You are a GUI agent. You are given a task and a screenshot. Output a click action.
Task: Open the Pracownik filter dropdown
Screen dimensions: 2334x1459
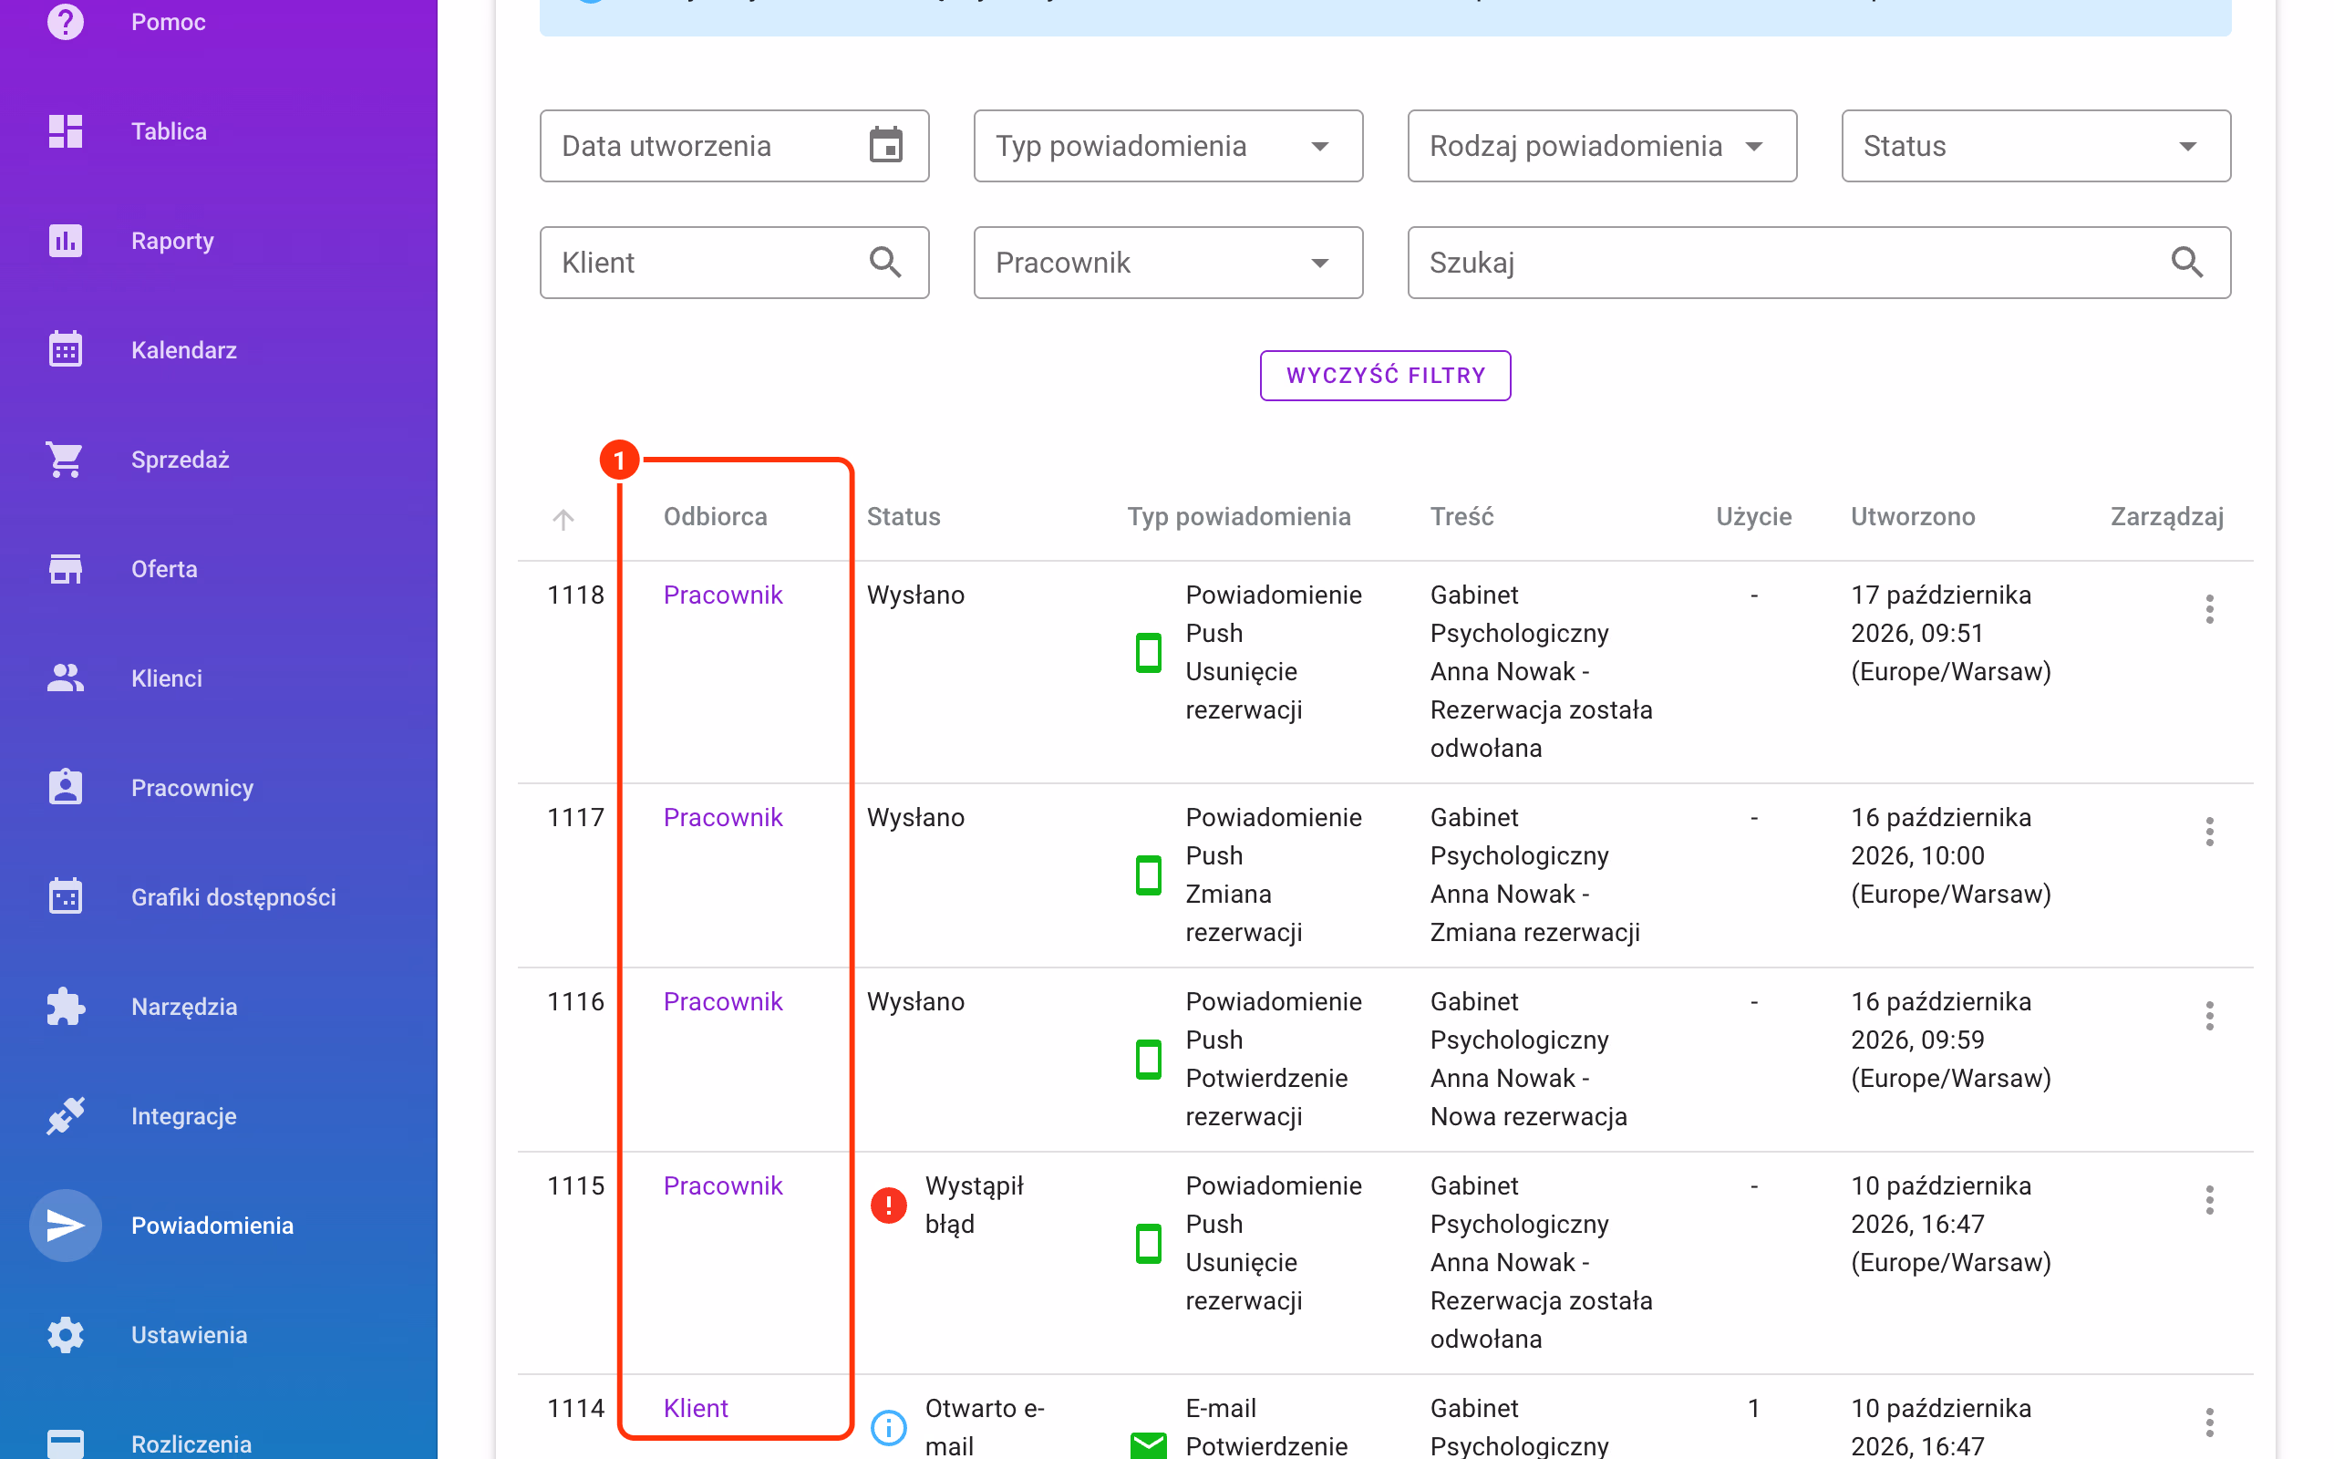(x=1168, y=263)
